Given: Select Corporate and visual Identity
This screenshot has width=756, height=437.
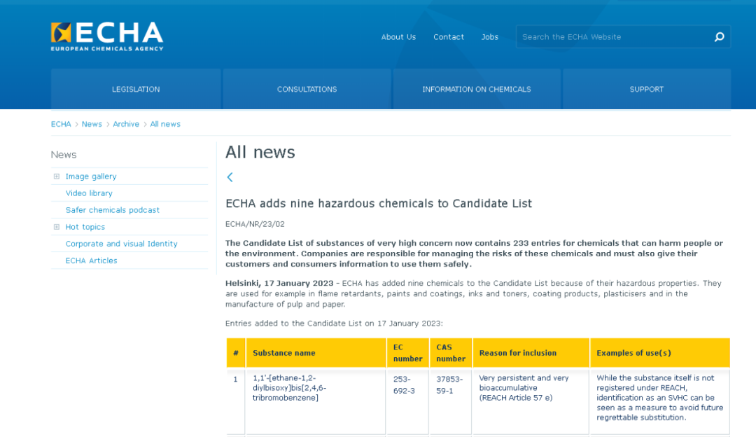Looking at the screenshot, I should (121, 244).
